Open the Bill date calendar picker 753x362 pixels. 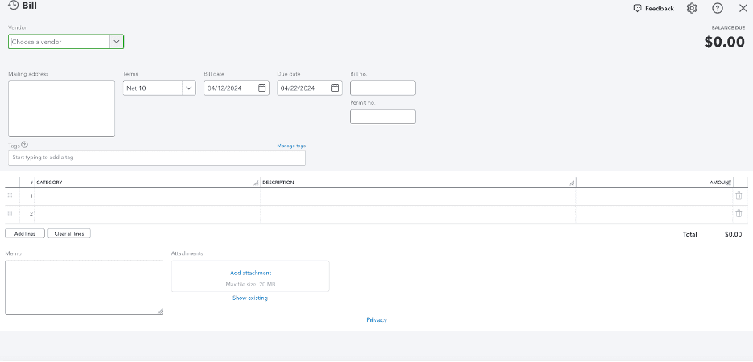[x=262, y=88]
